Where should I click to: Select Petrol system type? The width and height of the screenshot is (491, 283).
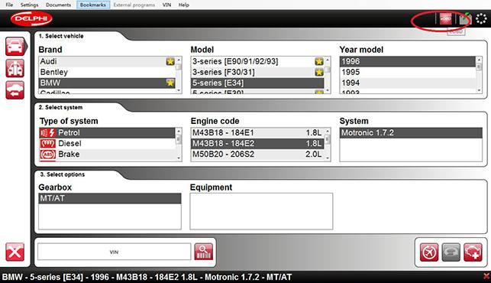coord(107,133)
